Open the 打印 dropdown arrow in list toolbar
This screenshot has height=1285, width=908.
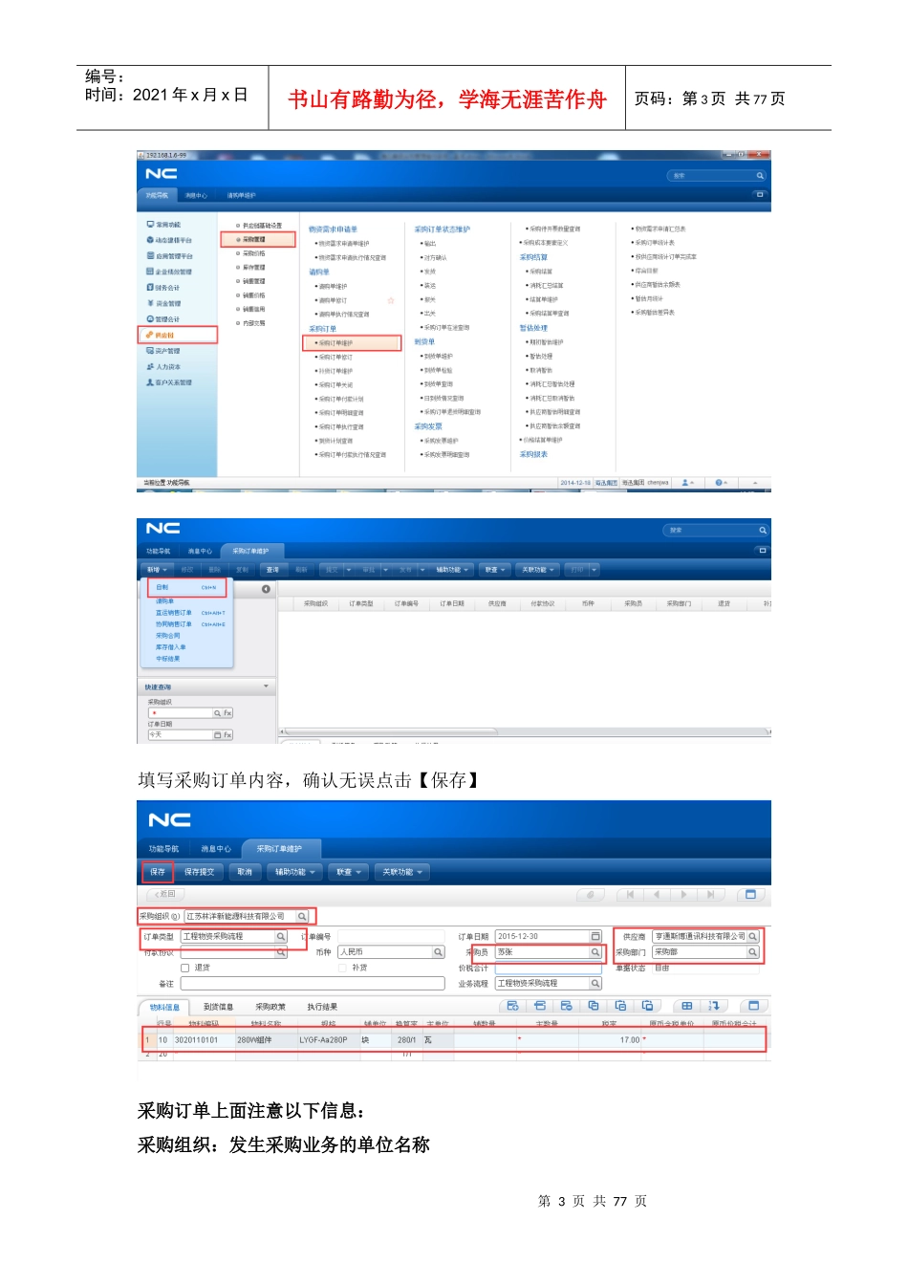pyautogui.click(x=595, y=570)
